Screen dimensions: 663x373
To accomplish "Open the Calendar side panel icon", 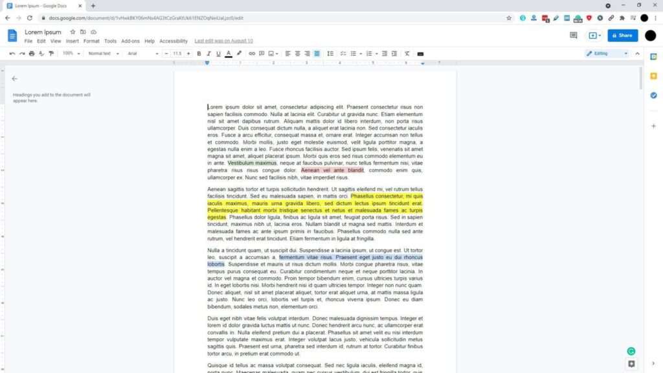I will 653,57.
